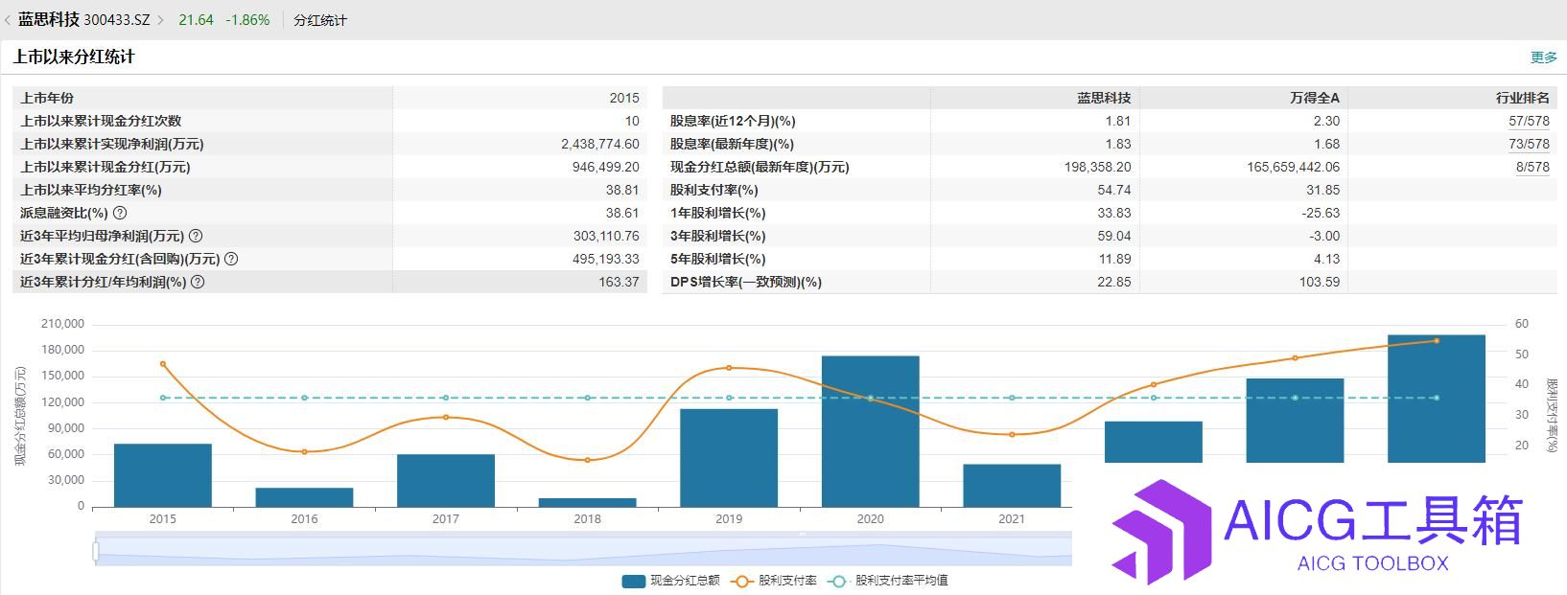
Task: Click the -1.86% change value
Action: pyautogui.click(x=247, y=19)
